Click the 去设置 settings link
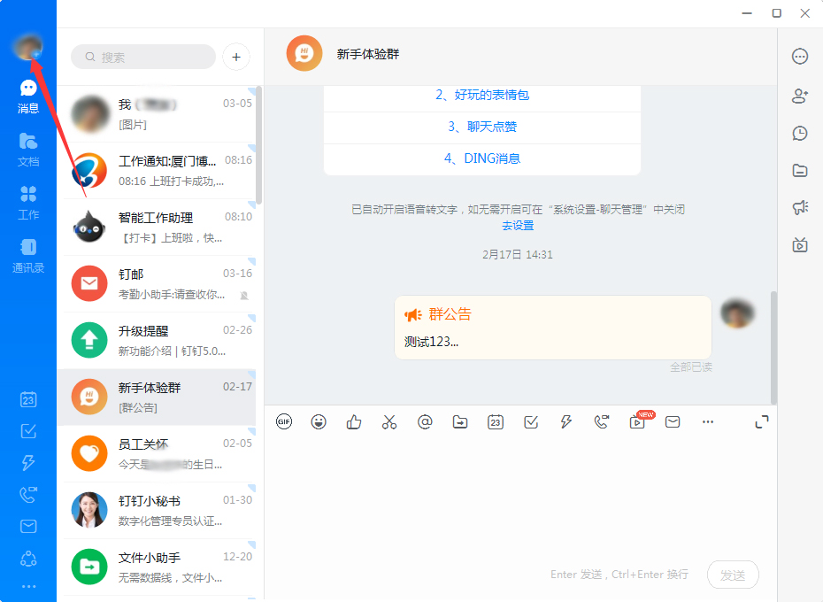 click(x=517, y=226)
